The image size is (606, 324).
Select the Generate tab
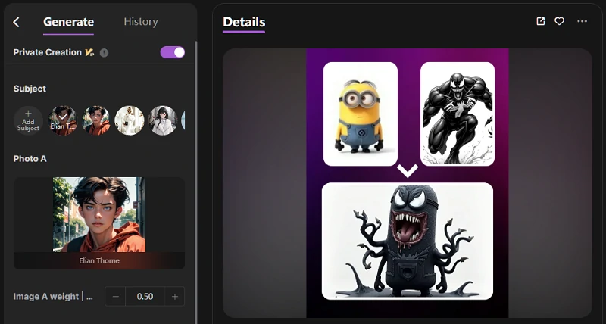(68, 22)
